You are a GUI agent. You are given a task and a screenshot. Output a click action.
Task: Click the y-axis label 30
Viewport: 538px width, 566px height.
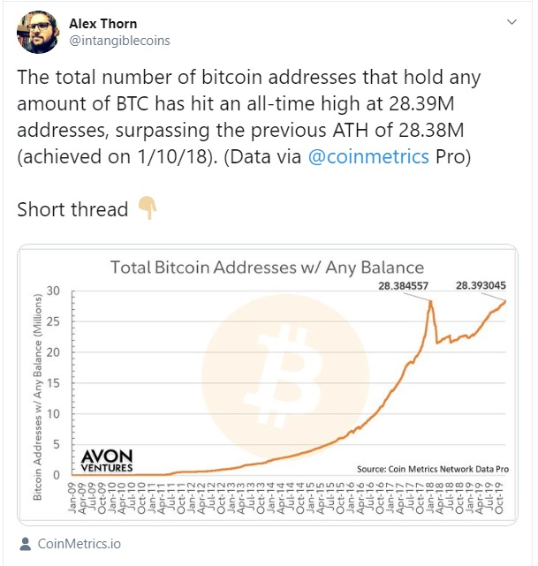(x=53, y=291)
